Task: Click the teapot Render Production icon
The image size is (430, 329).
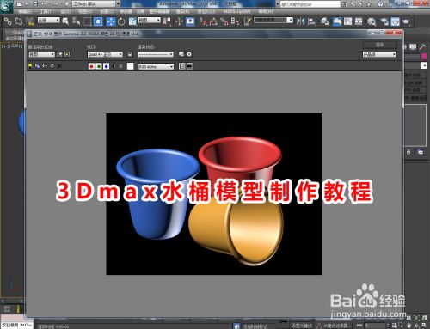Action: pos(406,21)
